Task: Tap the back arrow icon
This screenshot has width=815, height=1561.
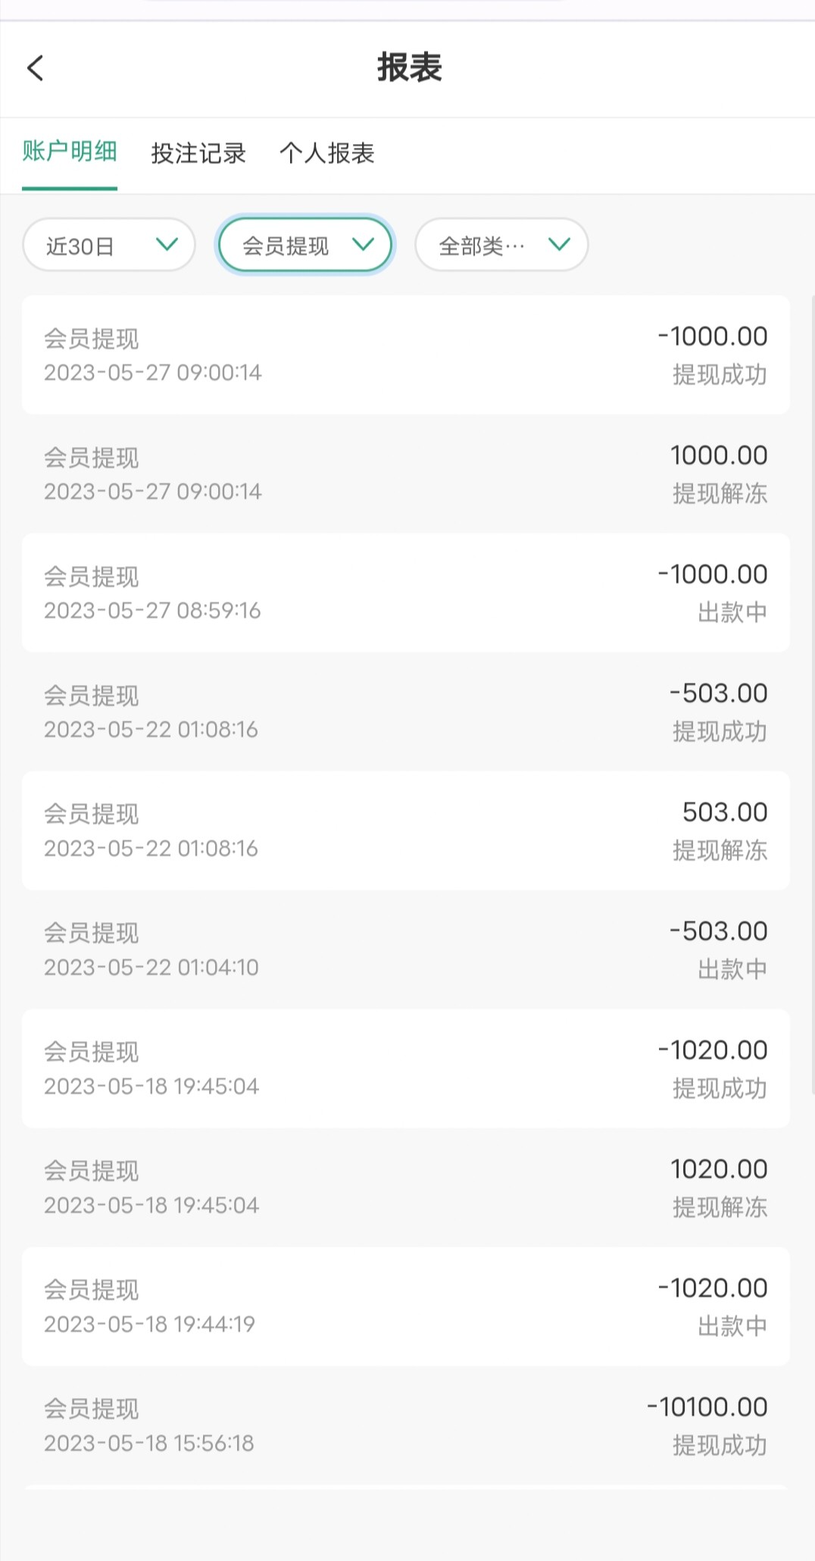Action: click(36, 67)
